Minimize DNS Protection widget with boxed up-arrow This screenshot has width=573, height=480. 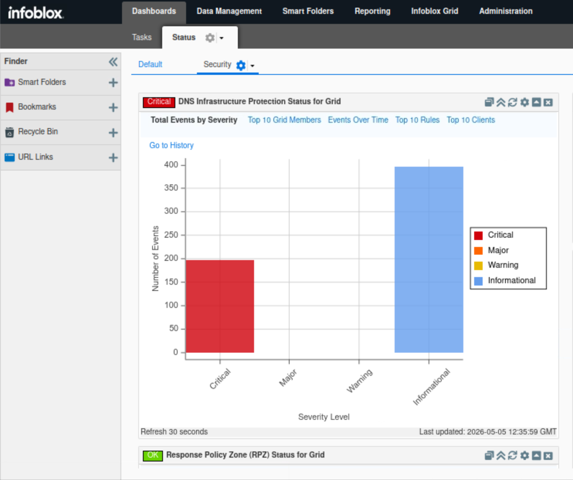536,102
